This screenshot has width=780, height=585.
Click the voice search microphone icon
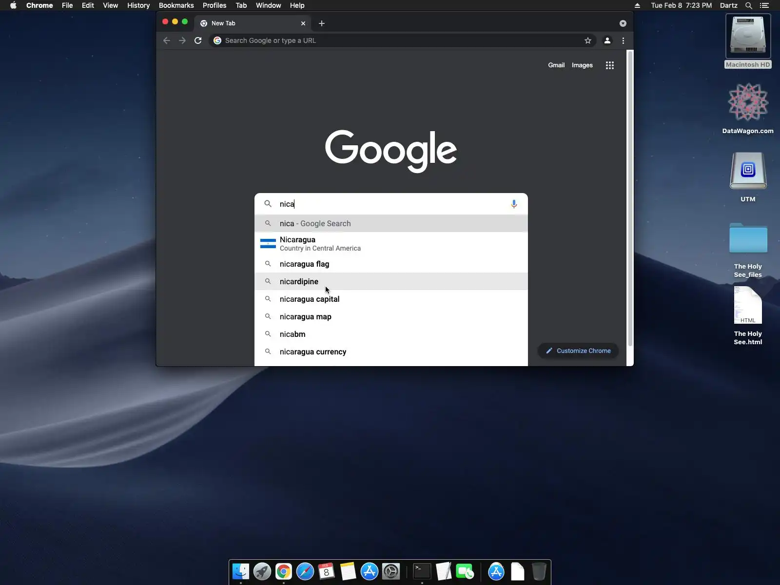[514, 204]
